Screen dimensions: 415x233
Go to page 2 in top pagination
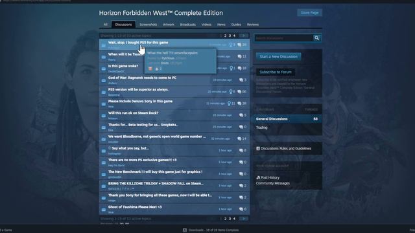pyautogui.click(x=225, y=36)
